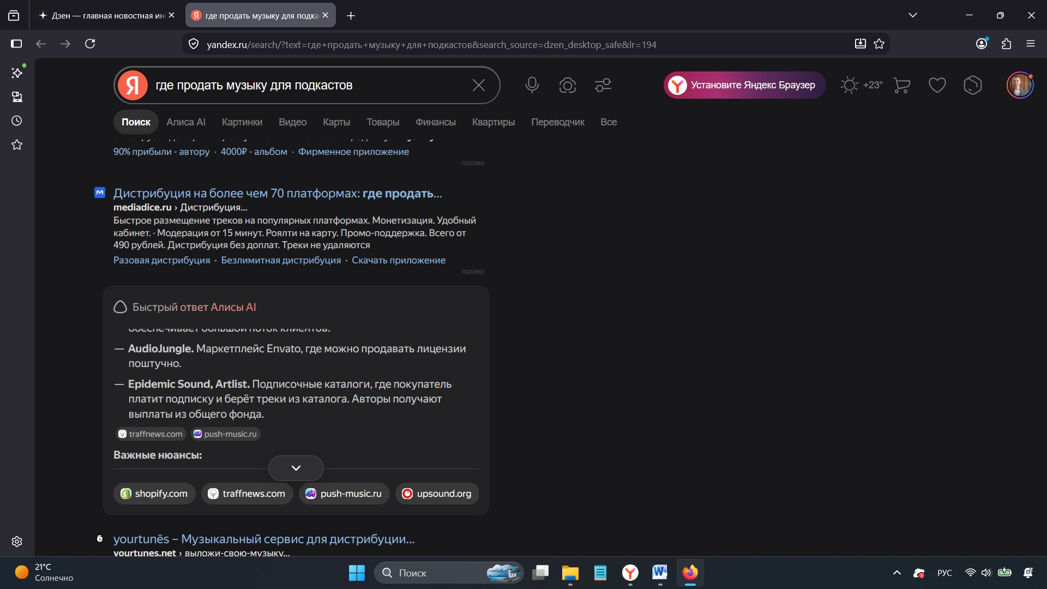
Task: Click the Yandex logo in the search bar
Action: [x=133, y=85]
